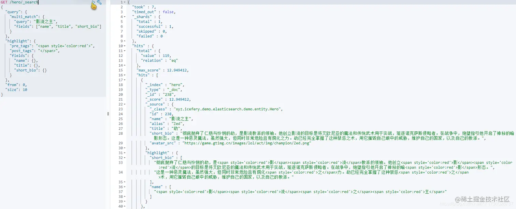Viewport: 516px width, 209px height.
Task: Fold the inner "hits" array at line 16
Action: pyautogui.click(x=125, y=75)
